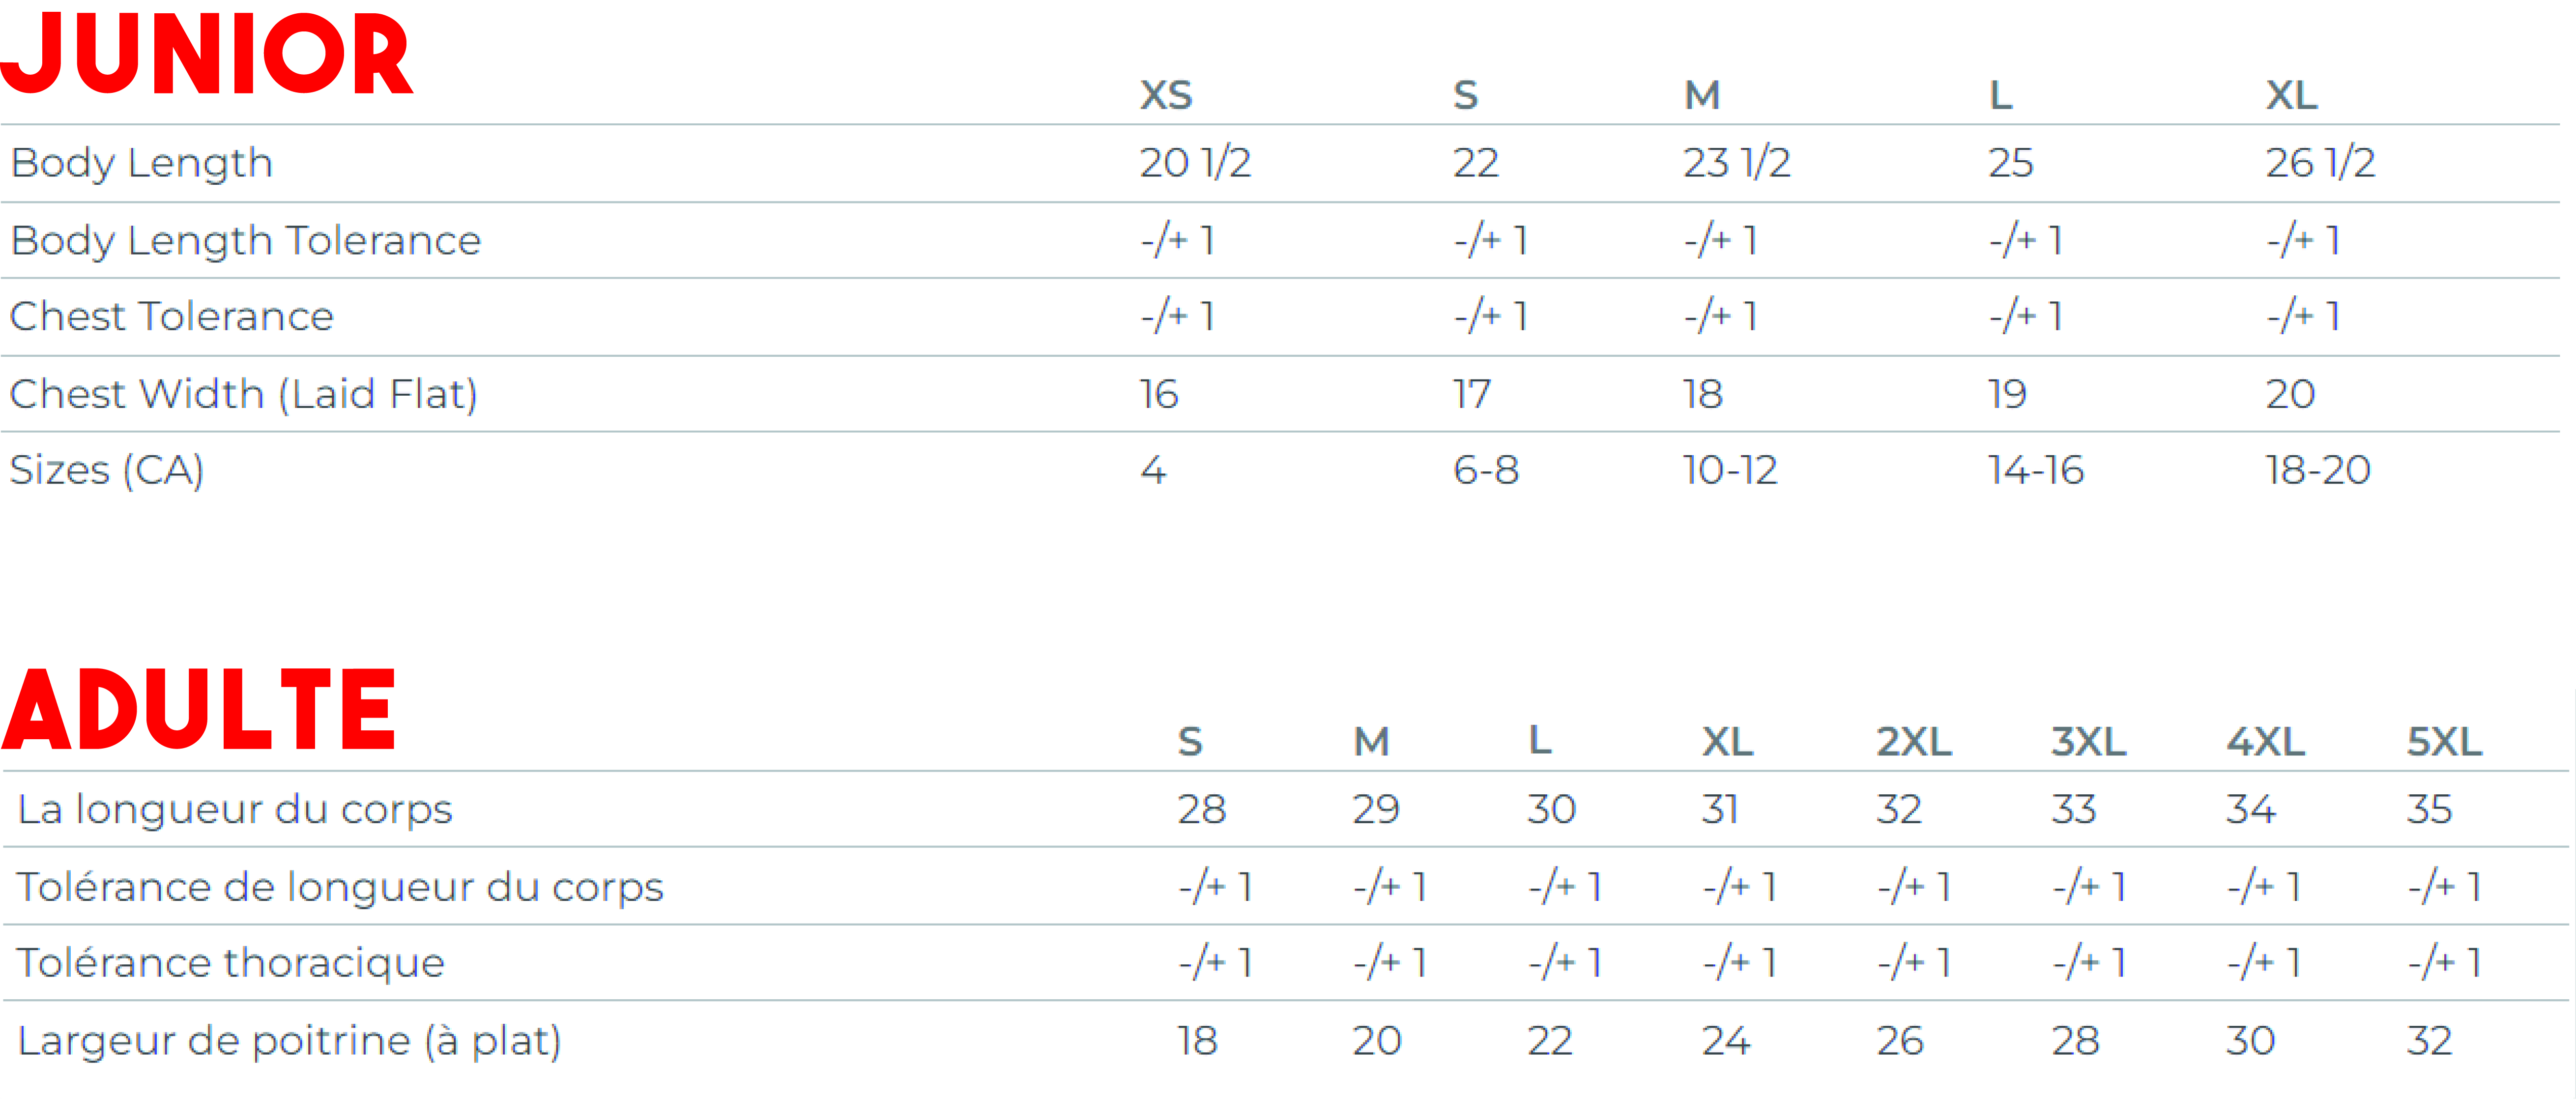Click the red JUNIOR heading

tap(207, 54)
